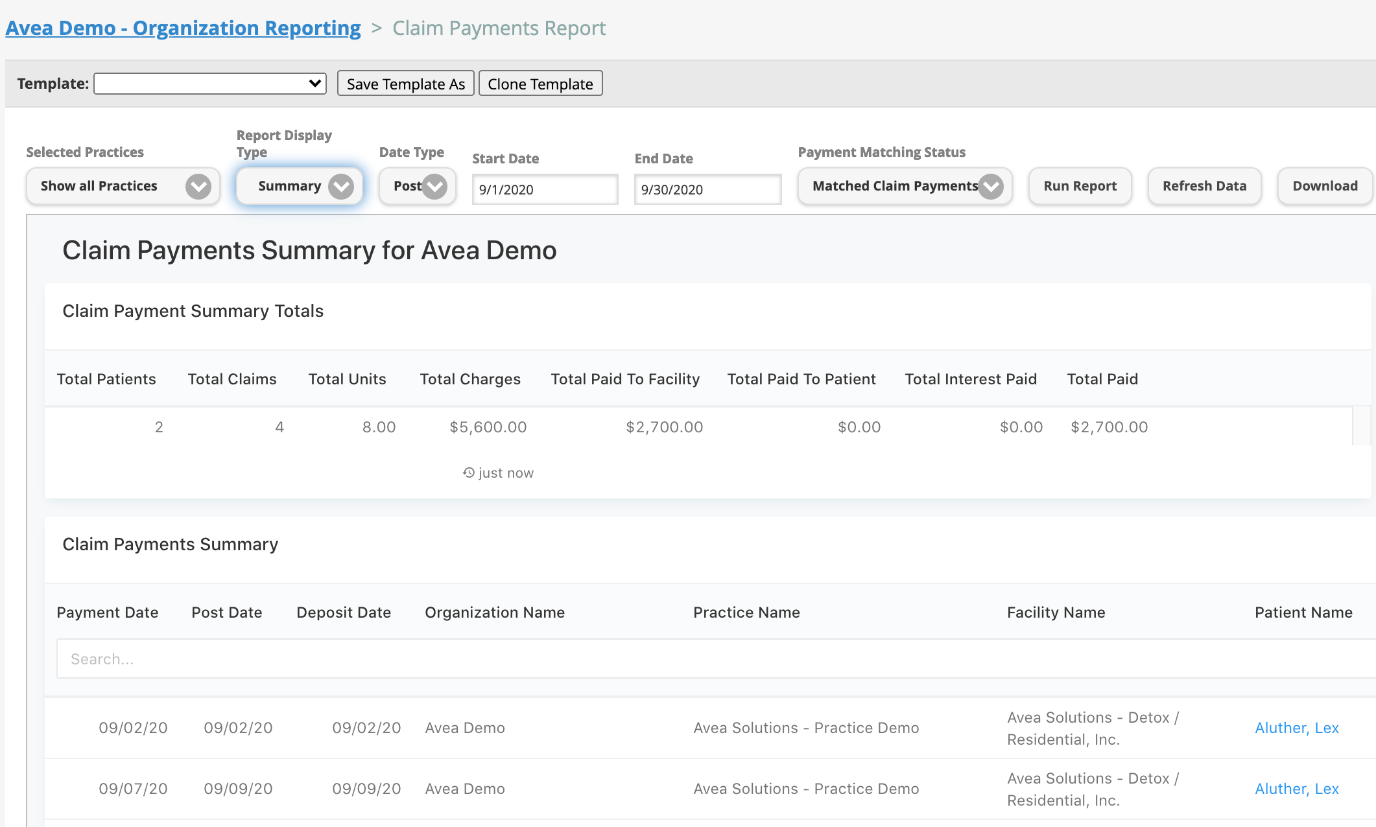
Task: Clone the current report template
Action: tap(540, 83)
